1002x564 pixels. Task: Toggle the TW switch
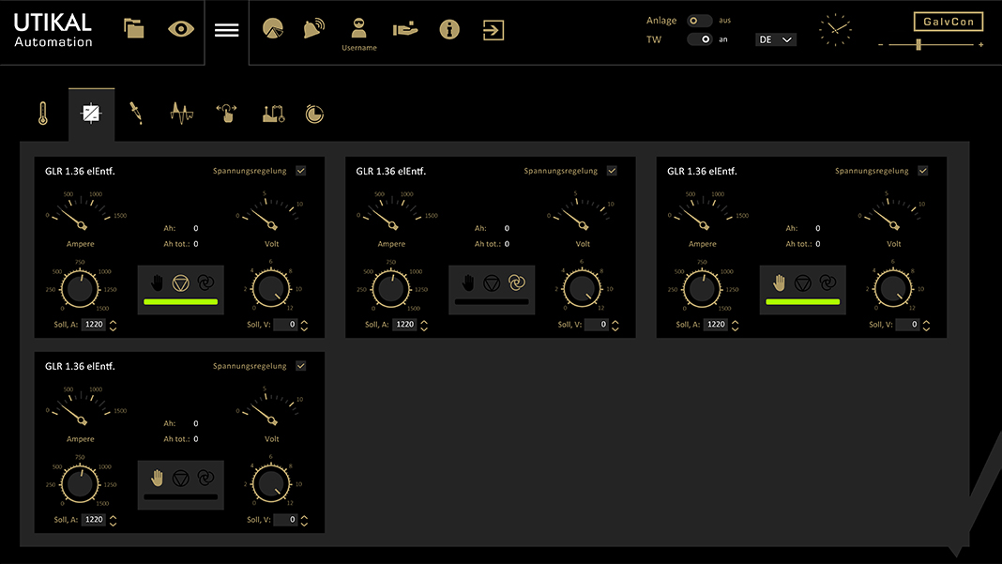pyautogui.click(x=699, y=39)
